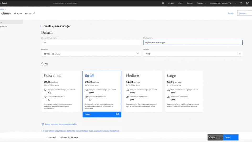
Task: Open the Location dropdown IBM Cloud Germany
Action: pyautogui.click(x=91, y=54)
